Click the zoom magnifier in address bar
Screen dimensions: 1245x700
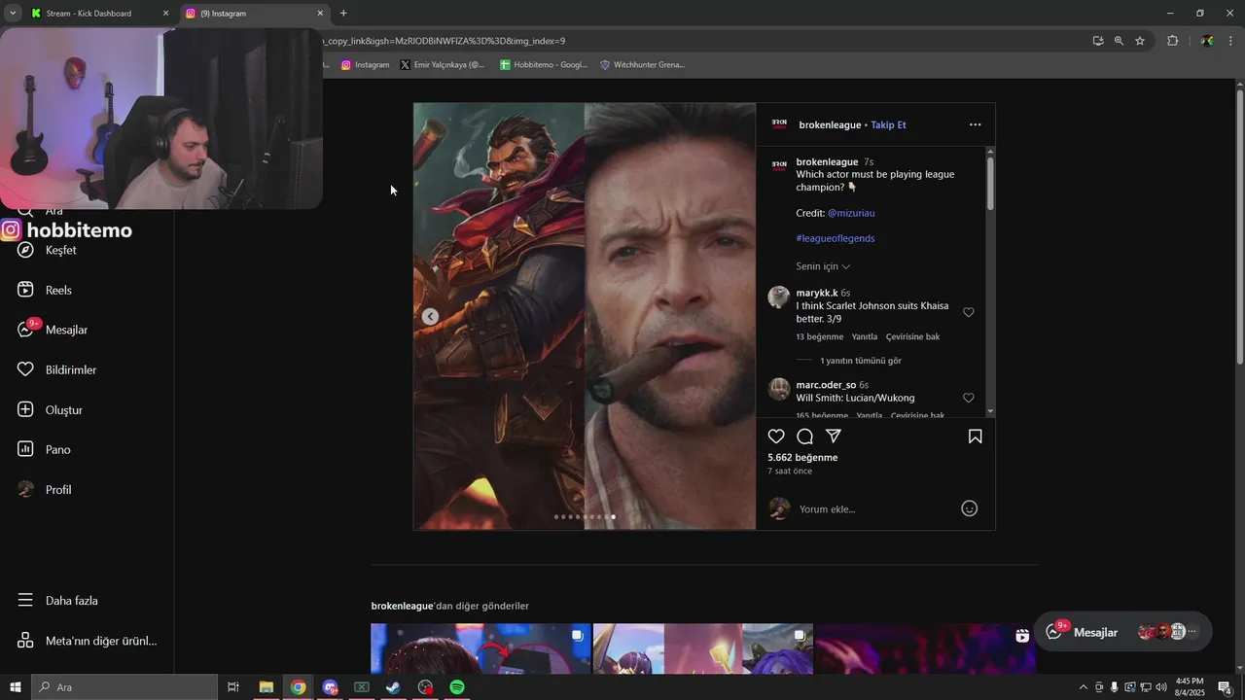1119,41
